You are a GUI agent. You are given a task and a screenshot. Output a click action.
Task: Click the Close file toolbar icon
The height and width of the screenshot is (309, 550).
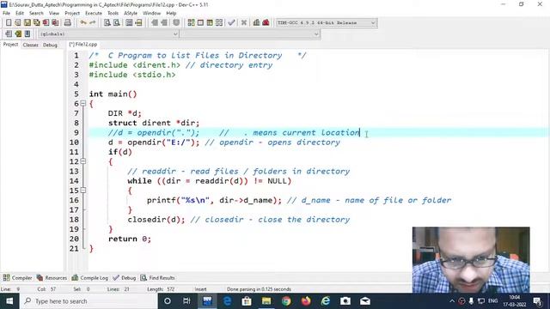pos(46,23)
